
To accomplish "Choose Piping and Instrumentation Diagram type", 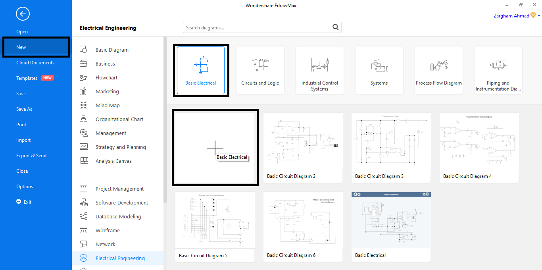I will [498, 70].
